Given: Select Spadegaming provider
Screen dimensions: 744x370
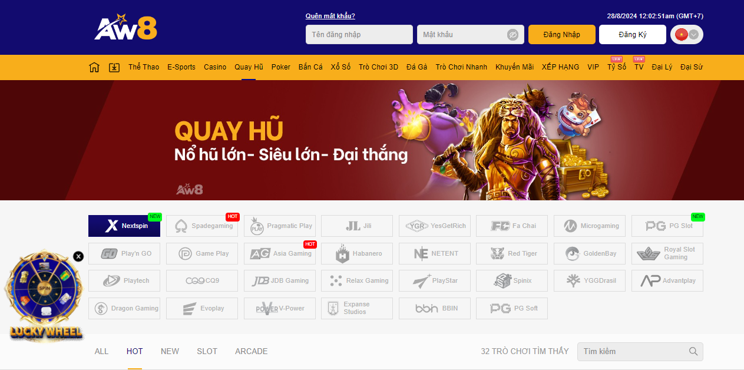Looking at the screenshot, I should 202,226.
